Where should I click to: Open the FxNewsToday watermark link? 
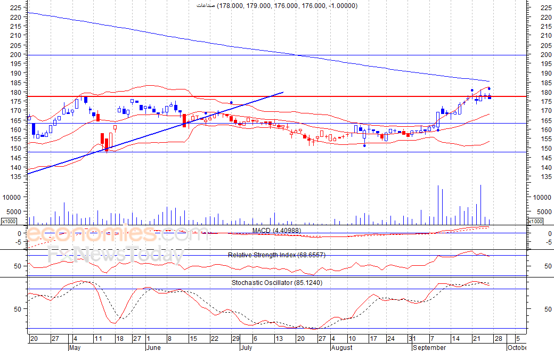coord(115,256)
